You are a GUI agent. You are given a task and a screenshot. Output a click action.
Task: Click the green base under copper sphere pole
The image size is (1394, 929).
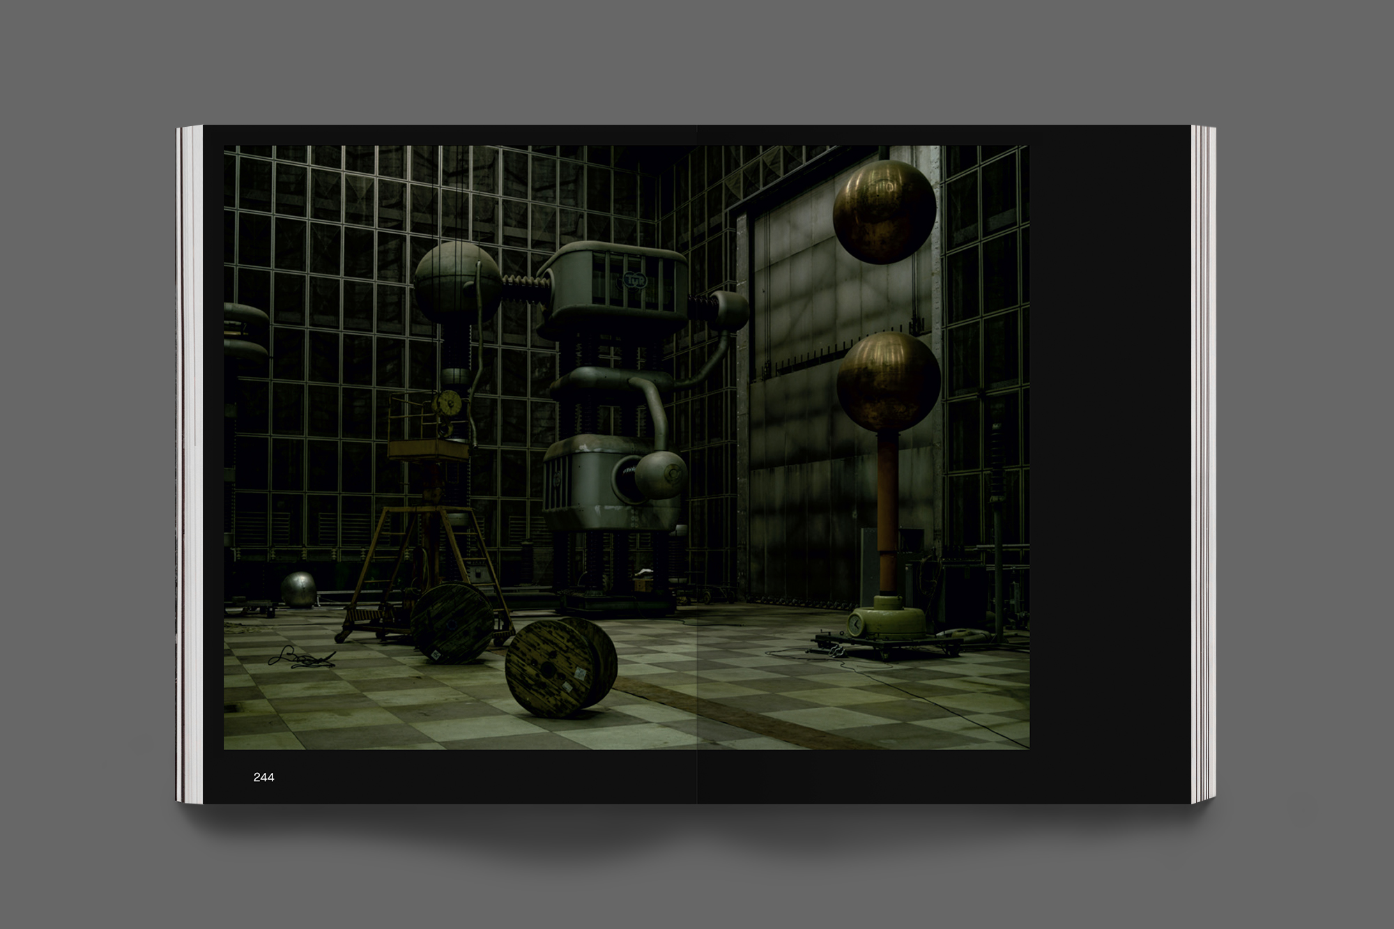tap(892, 619)
